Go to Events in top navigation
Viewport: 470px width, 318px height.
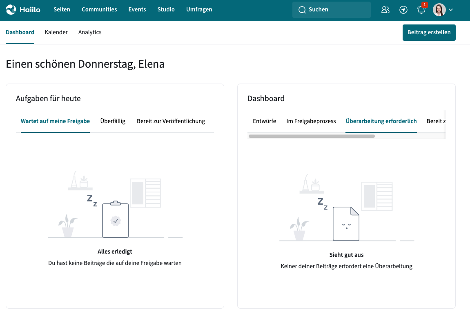coord(137,10)
